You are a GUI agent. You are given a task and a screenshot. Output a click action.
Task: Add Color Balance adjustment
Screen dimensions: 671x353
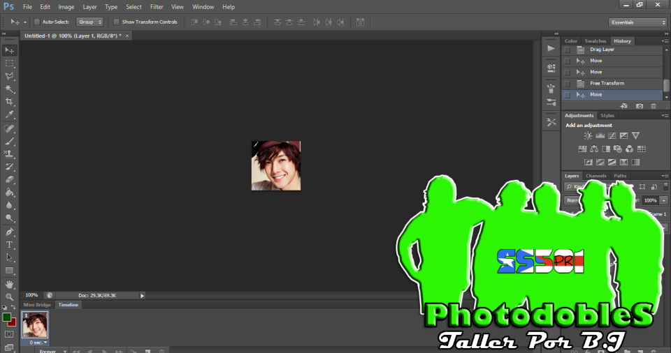click(594, 149)
